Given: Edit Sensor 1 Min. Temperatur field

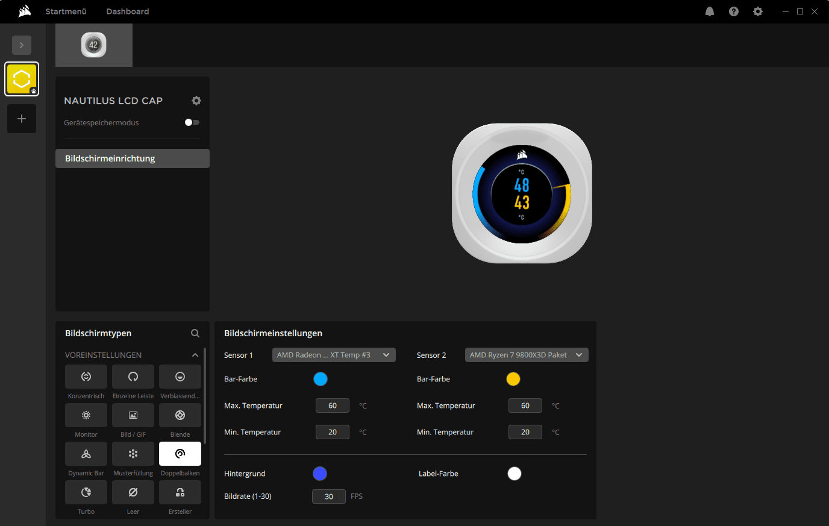Looking at the screenshot, I should tap(333, 432).
